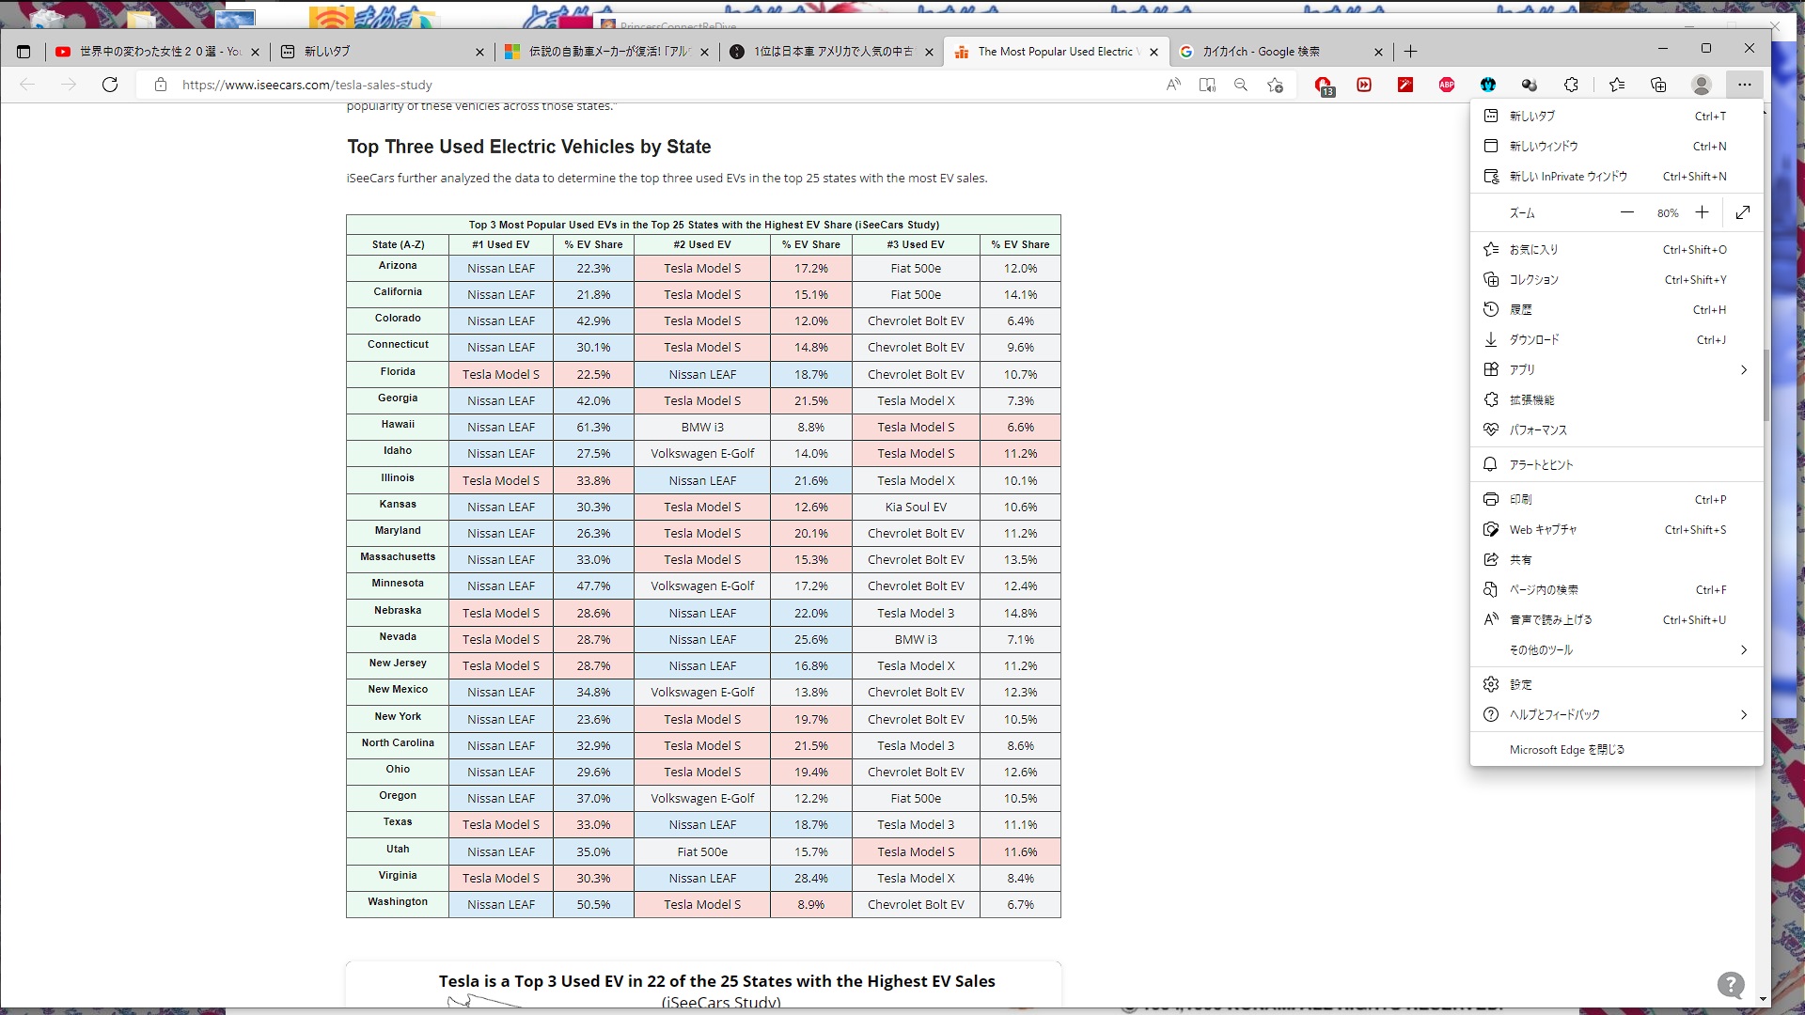Image resolution: width=1805 pixels, height=1015 pixels.
Task: Click the user profile avatar icon
Action: pyautogui.click(x=1701, y=85)
